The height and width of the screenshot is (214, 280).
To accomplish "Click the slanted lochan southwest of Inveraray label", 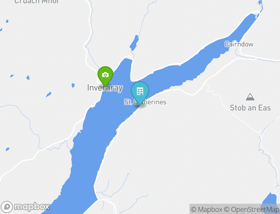I will click(48, 95).
